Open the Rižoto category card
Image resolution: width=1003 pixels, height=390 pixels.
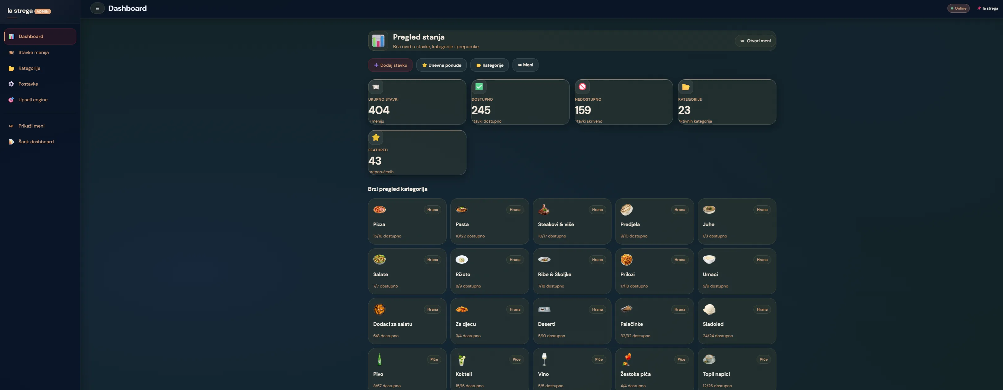(489, 271)
